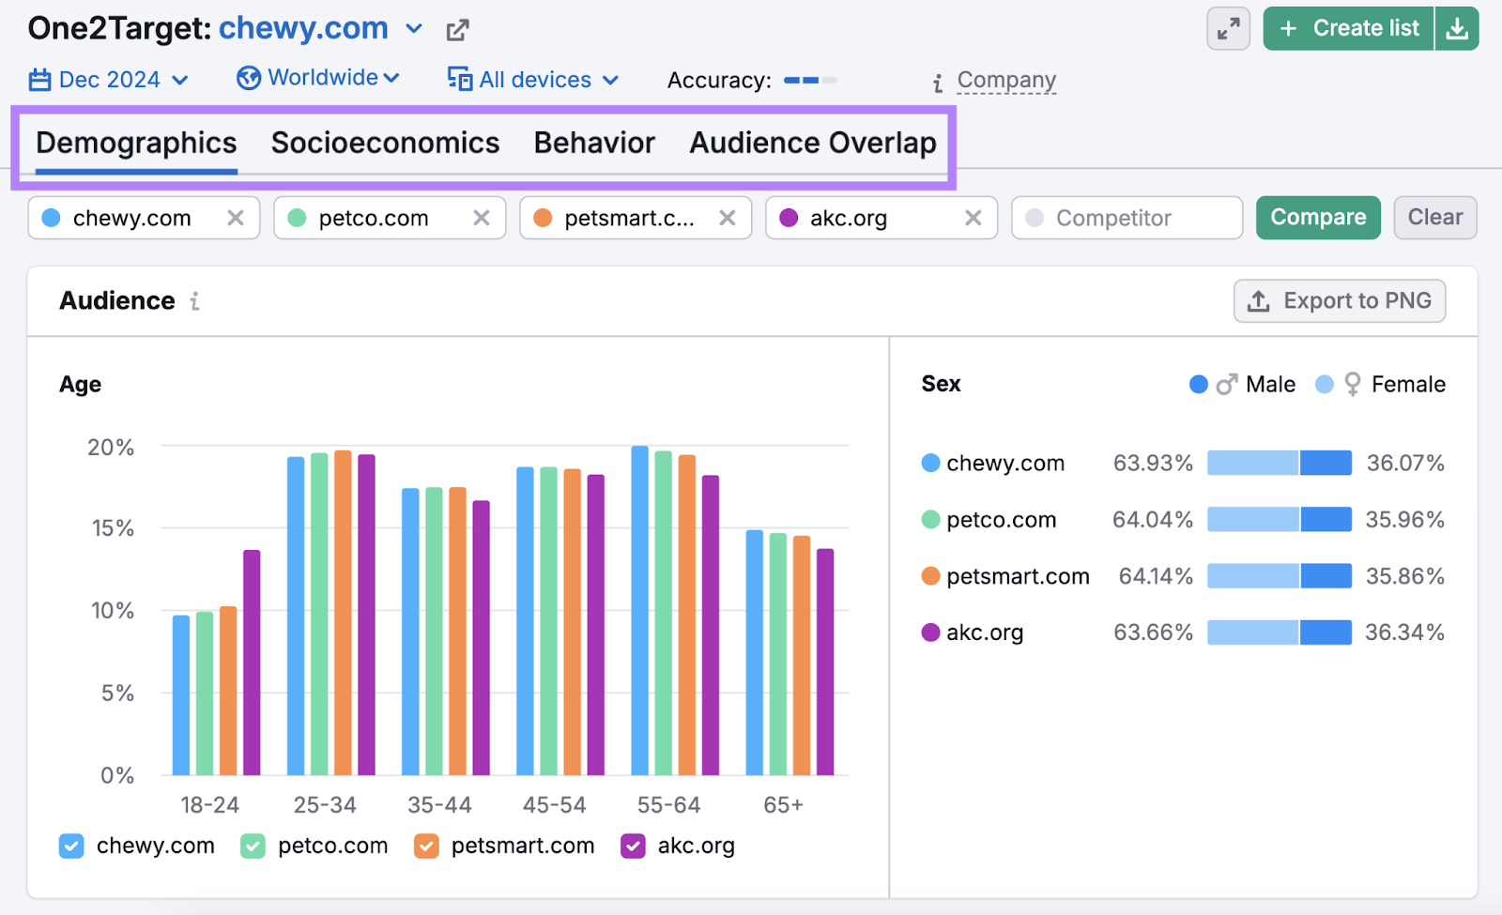Click the calendar icon next to Dec 2024
1502x915 pixels.
pyautogui.click(x=39, y=80)
